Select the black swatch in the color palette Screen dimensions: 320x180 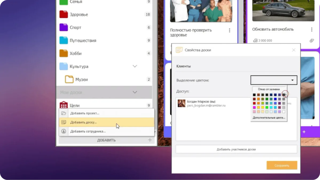click(254, 95)
